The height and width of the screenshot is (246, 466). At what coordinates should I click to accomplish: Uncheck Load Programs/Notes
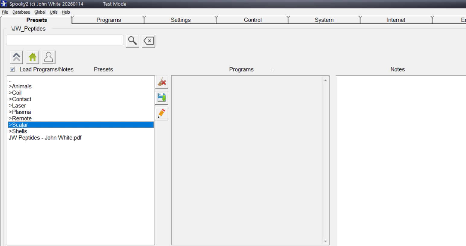(12, 69)
